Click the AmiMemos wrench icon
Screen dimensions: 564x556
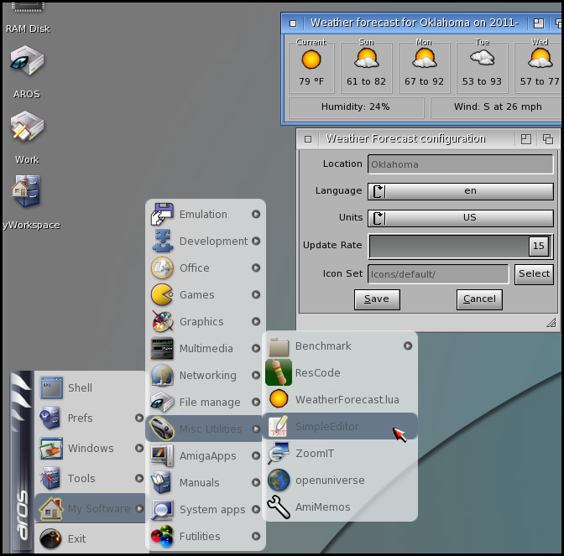pos(279,507)
